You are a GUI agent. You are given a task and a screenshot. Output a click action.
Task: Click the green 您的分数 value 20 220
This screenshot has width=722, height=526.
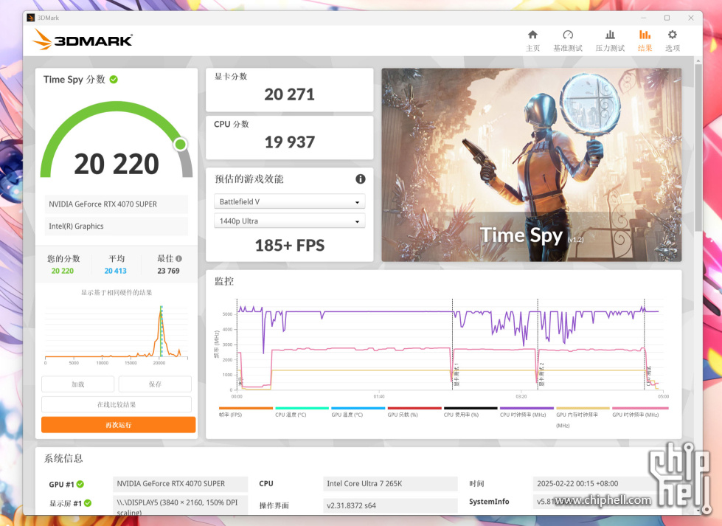pyautogui.click(x=62, y=271)
